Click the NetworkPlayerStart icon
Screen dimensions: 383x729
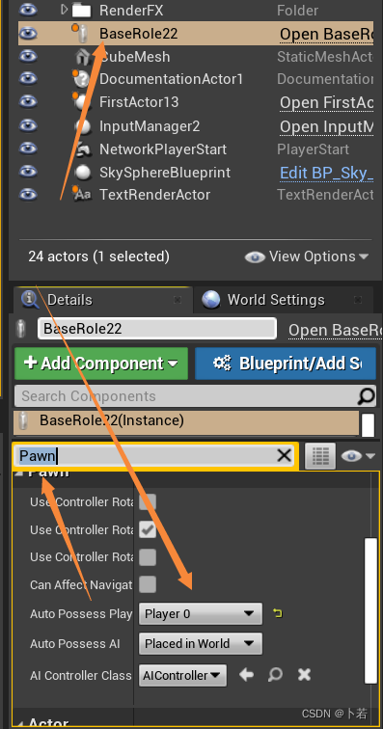pyautogui.click(x=82, y=149)
